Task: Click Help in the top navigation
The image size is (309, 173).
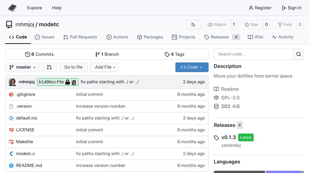Action: pos(57,8)
